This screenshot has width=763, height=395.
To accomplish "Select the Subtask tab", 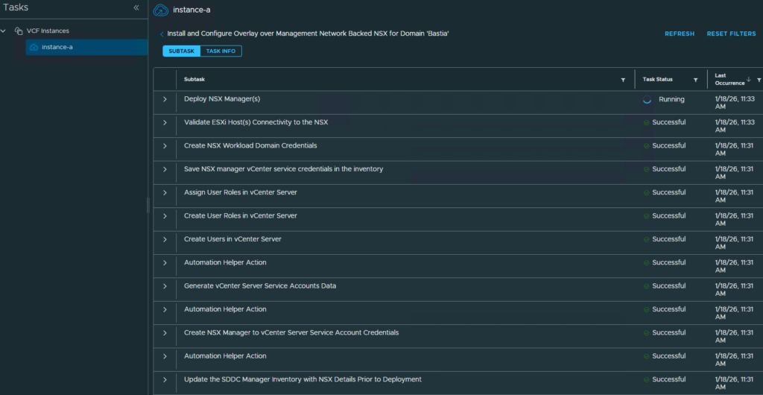I will pyautogui.click(x=181, y=51).
